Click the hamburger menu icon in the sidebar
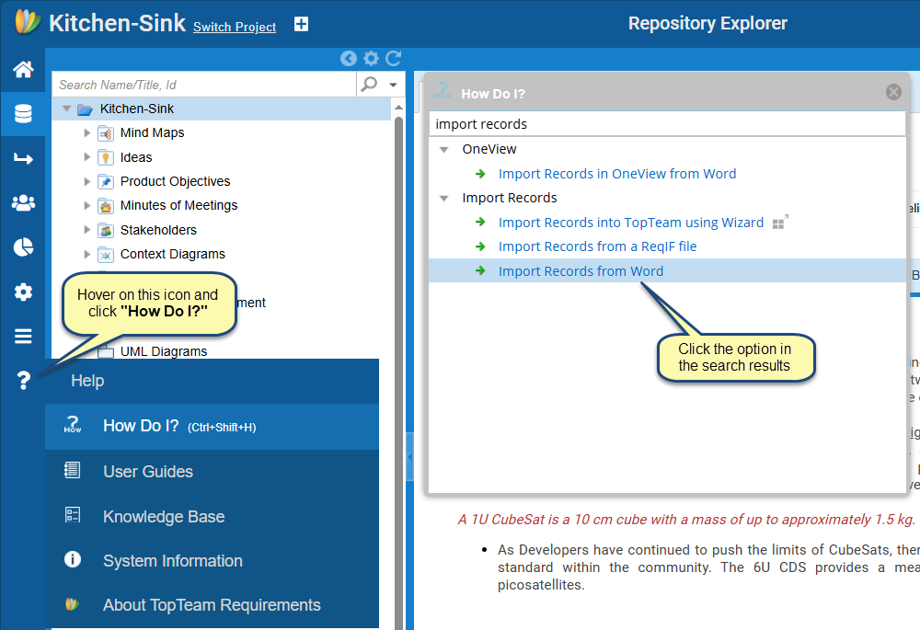 [x=24, y=336]
